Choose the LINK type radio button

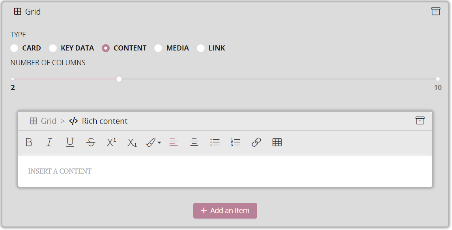click(x=201, y=48)
